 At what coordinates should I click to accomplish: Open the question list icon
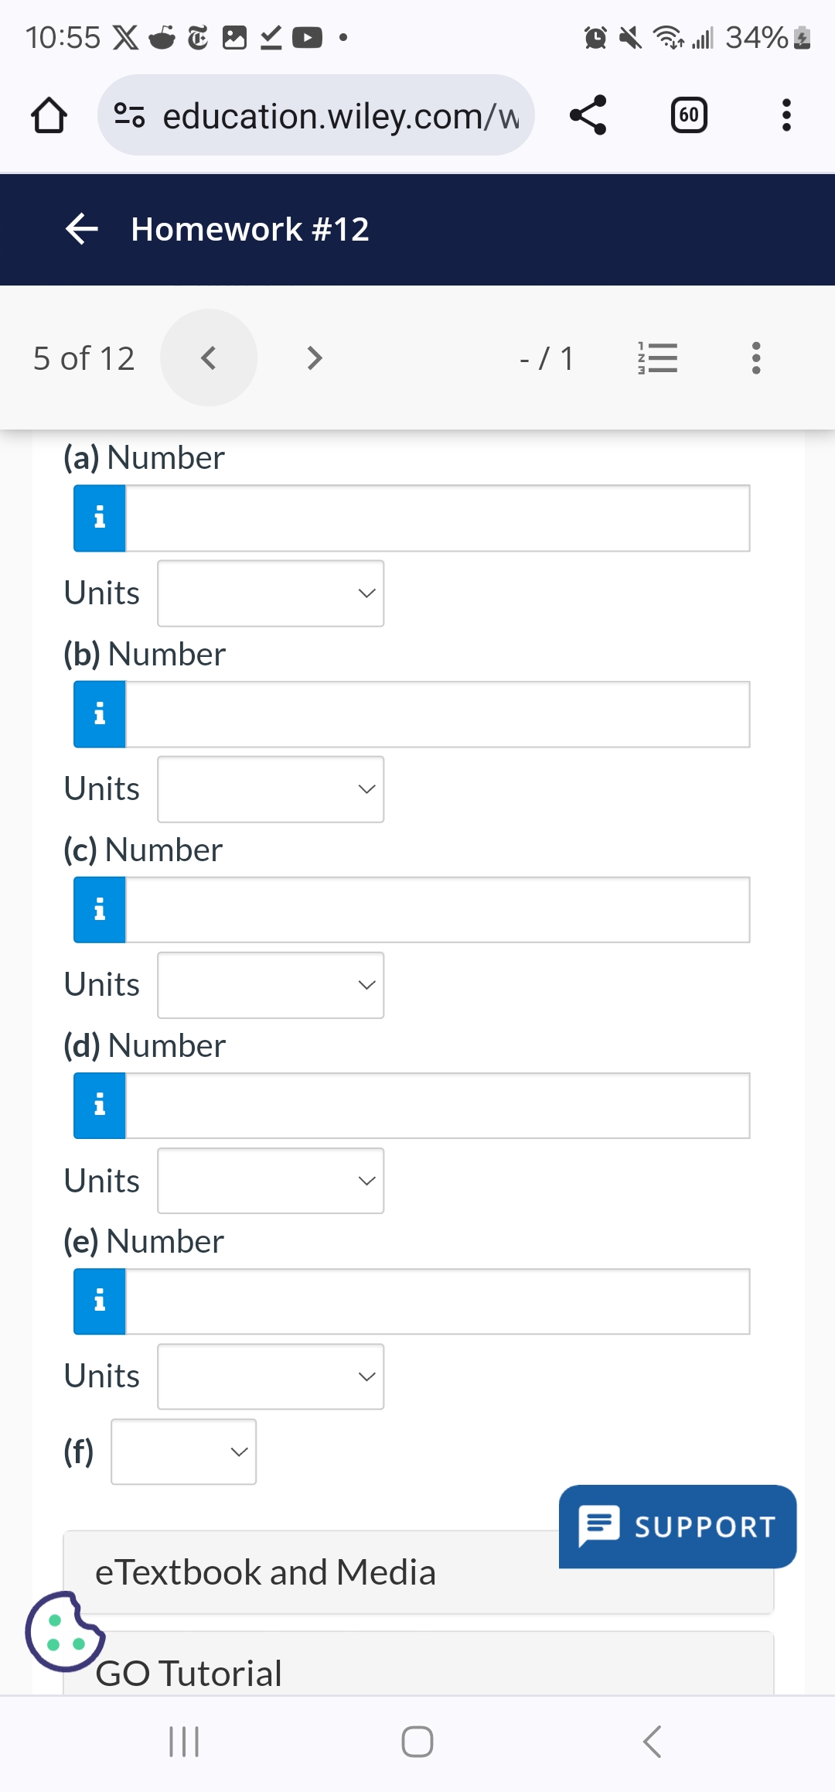[657, 357]
